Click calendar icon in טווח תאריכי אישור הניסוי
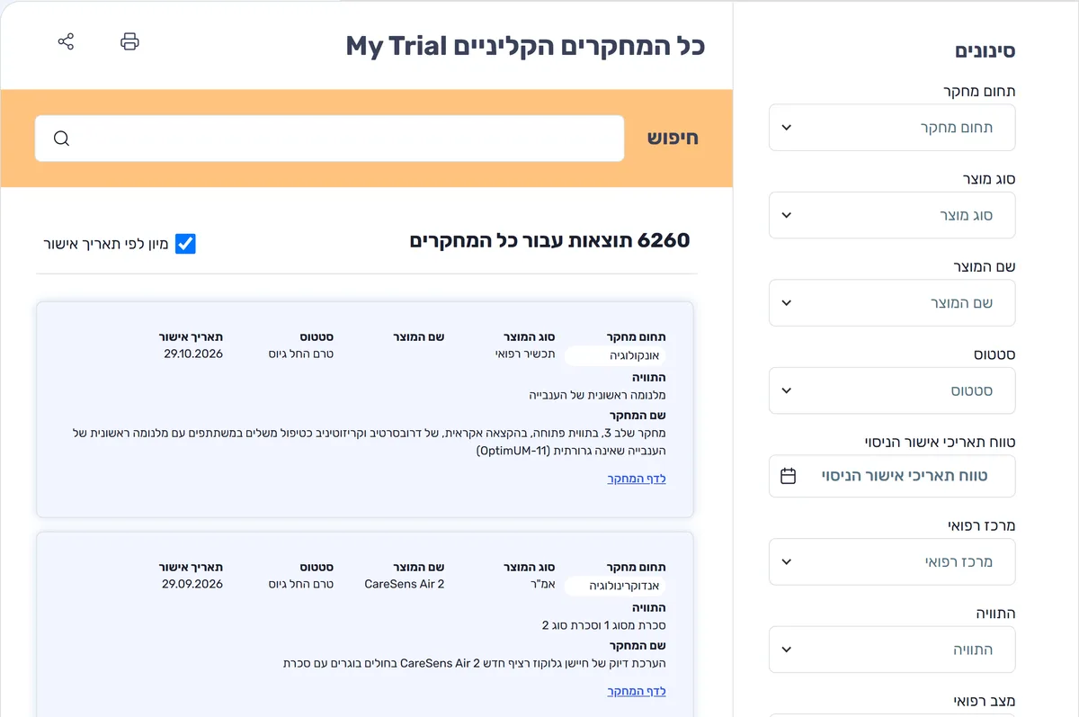The height and width of the screenshot is (717, 1079). tap(789, 476)
